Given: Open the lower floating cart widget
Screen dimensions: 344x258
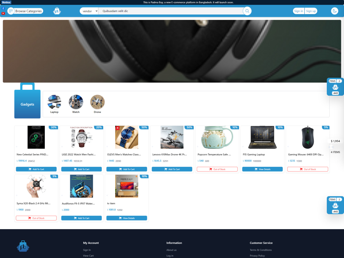Looking at the screenshot, I should 335,205.
